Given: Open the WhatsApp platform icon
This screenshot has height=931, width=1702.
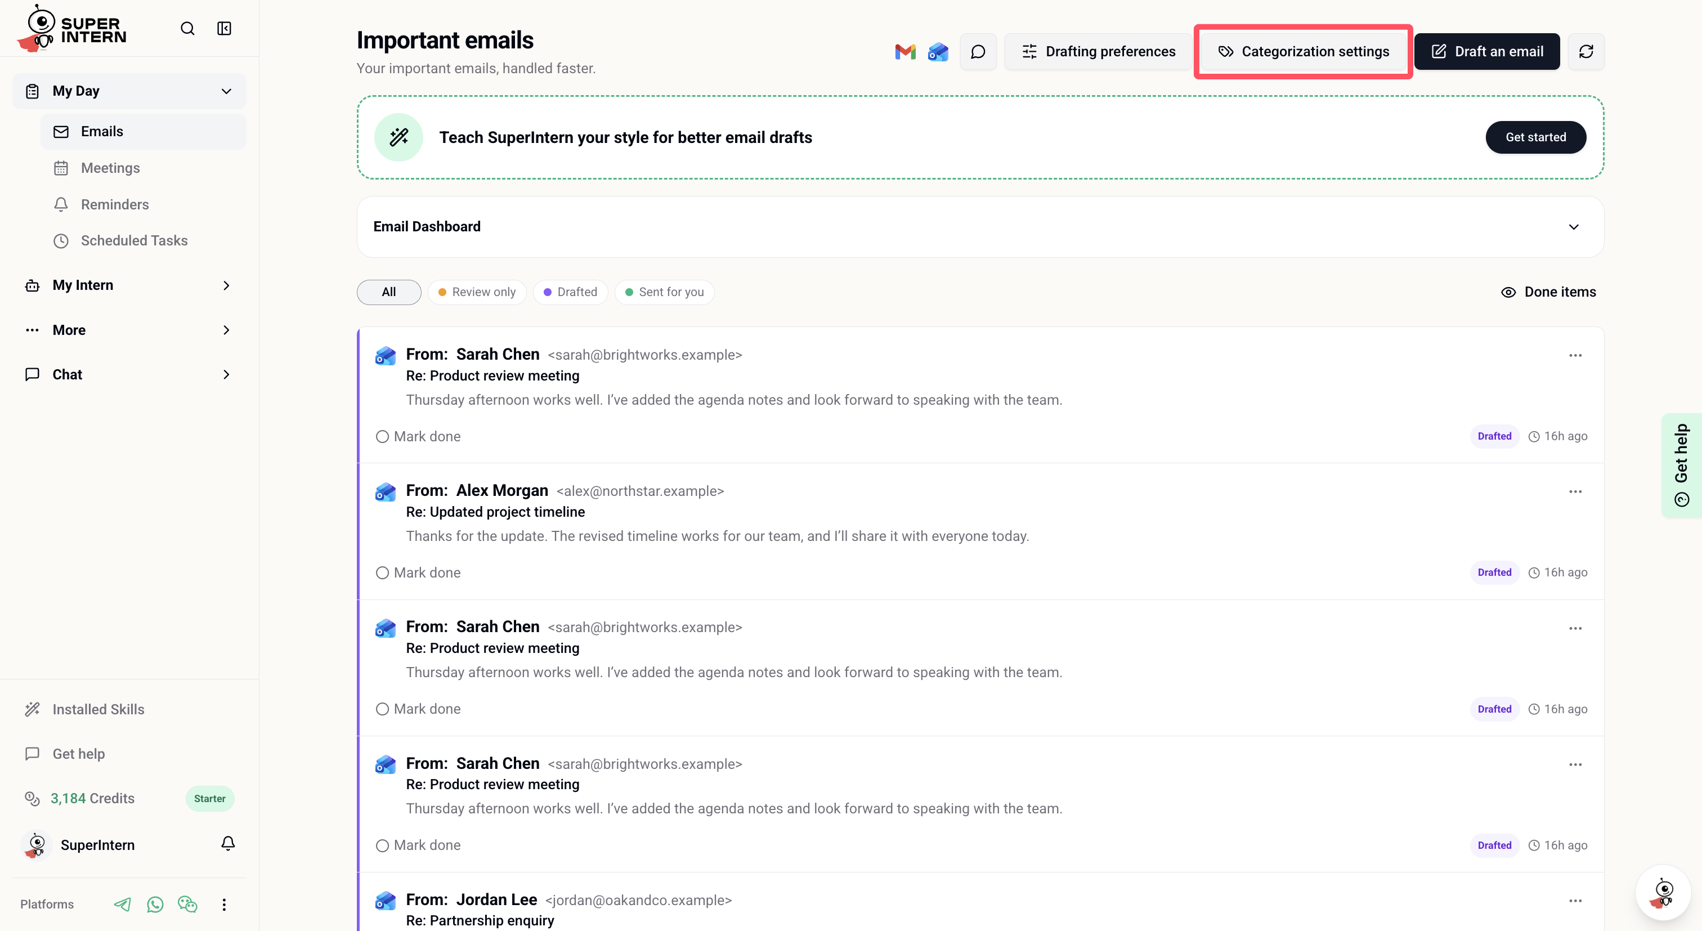Looking at the screenshot, I should [x=155, y=904].
